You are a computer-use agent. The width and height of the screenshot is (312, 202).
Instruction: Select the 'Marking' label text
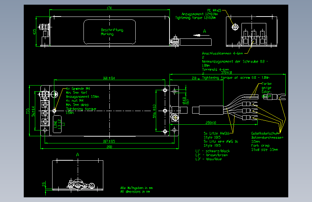pyautogui.click(x=107, y=34)
